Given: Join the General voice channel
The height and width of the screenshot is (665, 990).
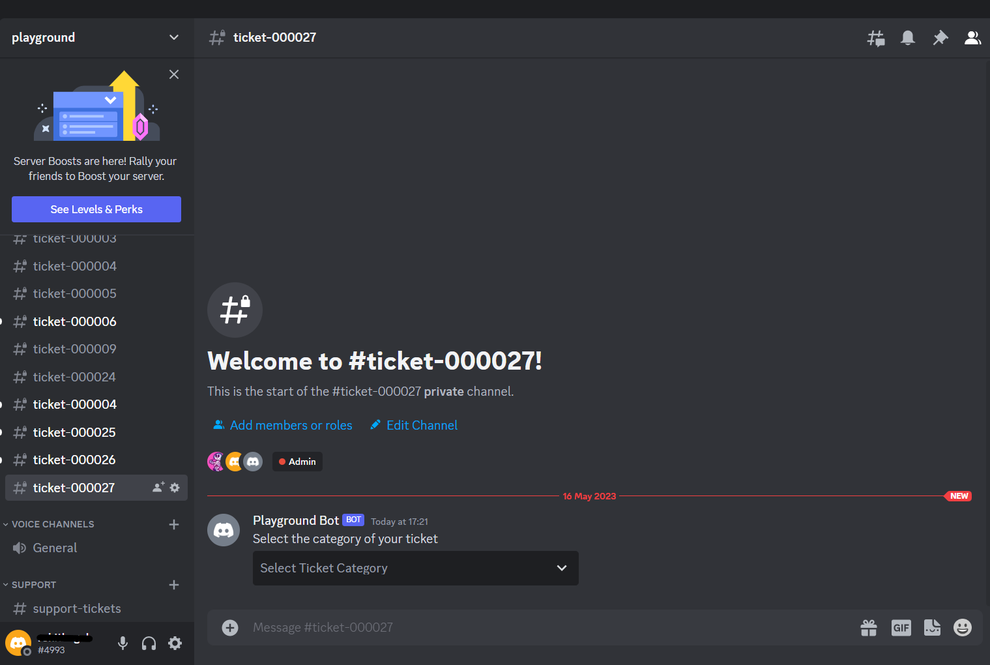Looking at the screenshot, I should [96, 548].
